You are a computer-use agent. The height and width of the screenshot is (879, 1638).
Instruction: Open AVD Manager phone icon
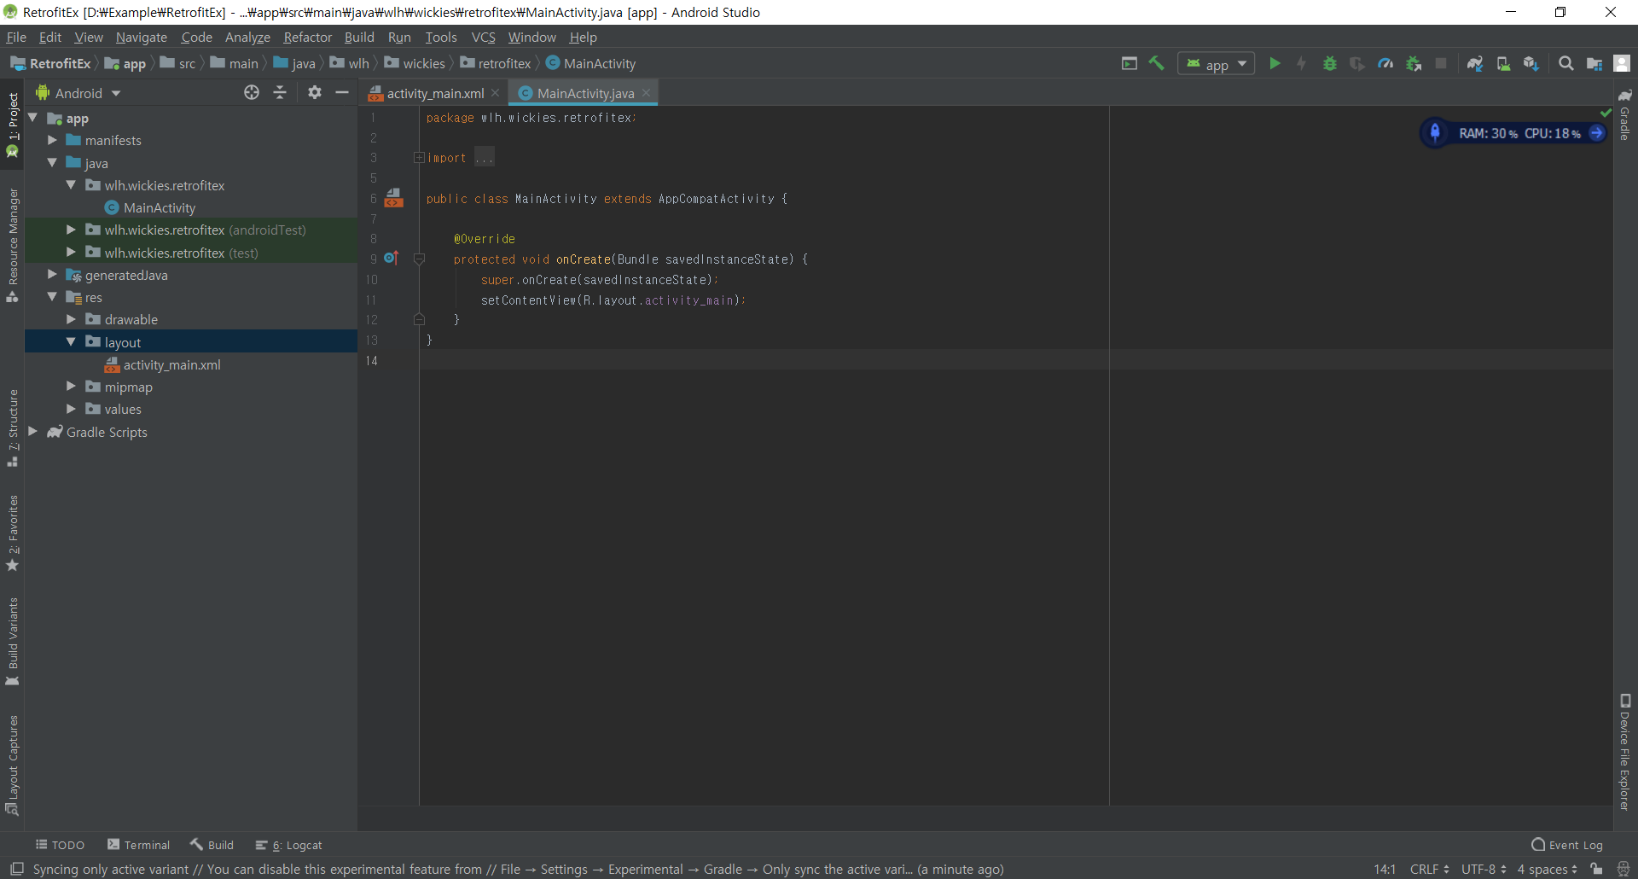coord(1503,63)
